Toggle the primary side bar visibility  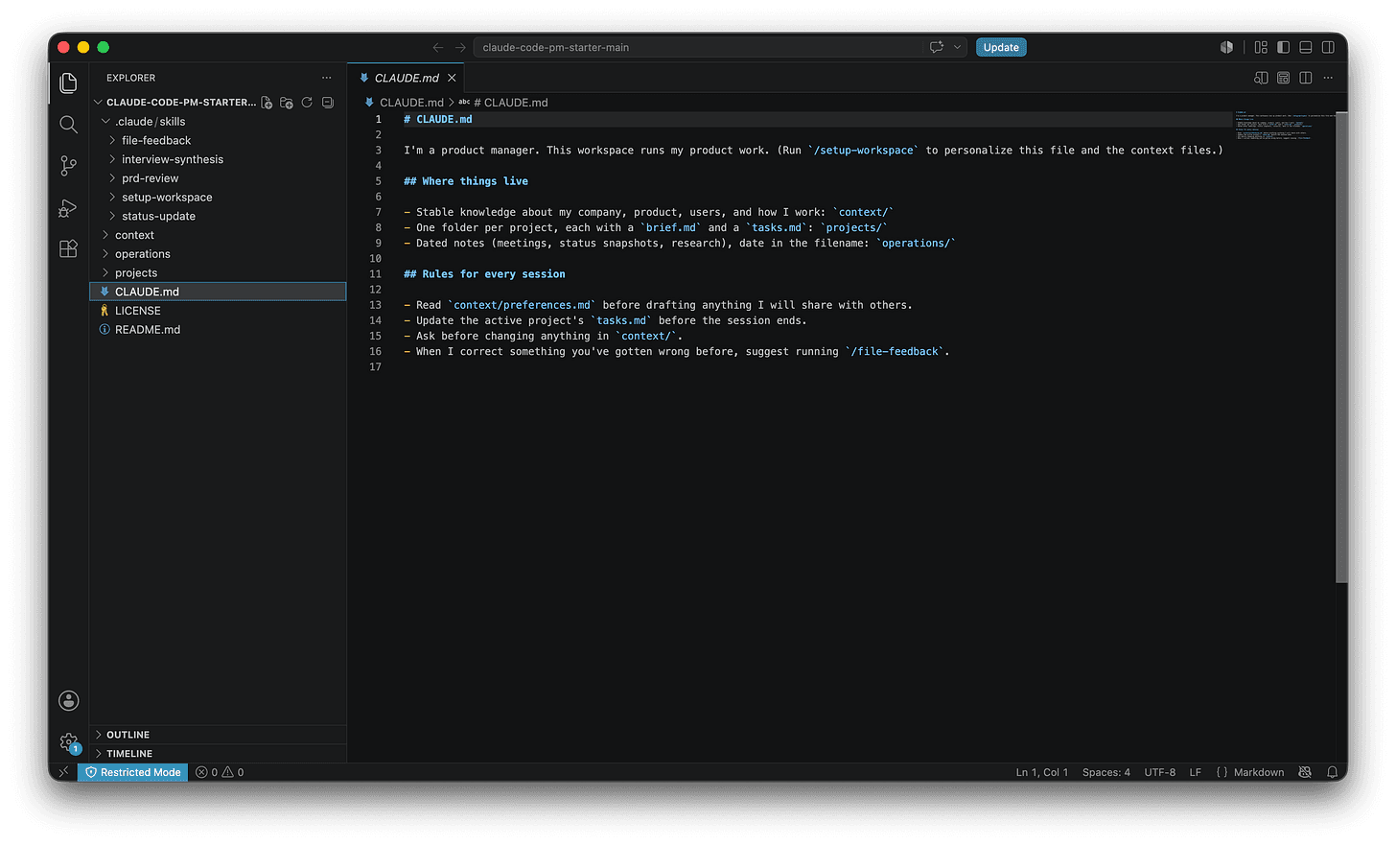coord(1284,47)
